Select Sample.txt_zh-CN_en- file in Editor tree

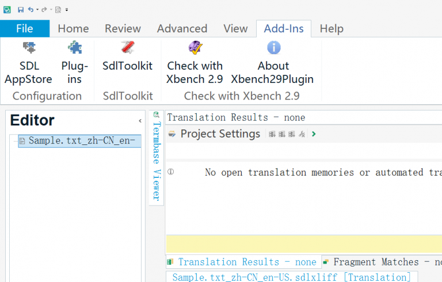81,140
